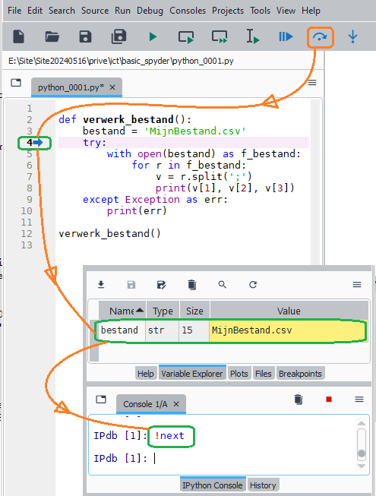Switch to the History tab
376x496 pixels.
(263, 485)
